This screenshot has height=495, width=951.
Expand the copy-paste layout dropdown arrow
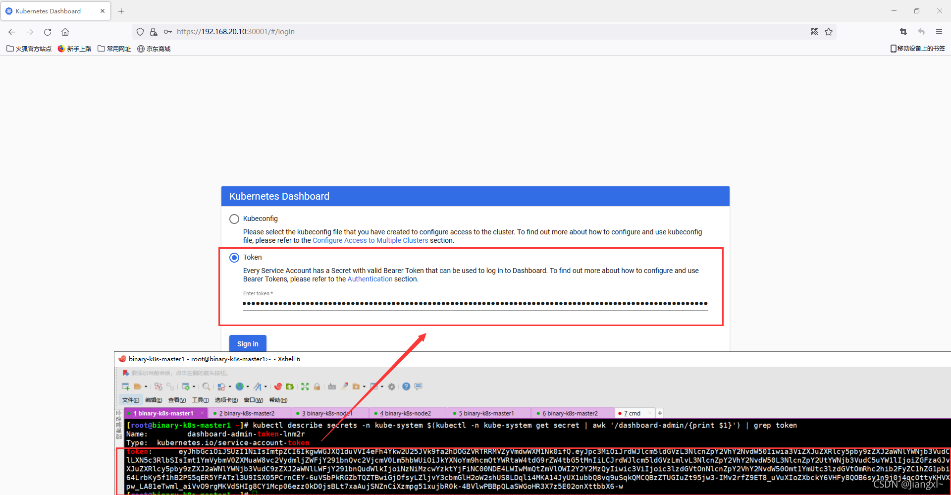[230, 386]
